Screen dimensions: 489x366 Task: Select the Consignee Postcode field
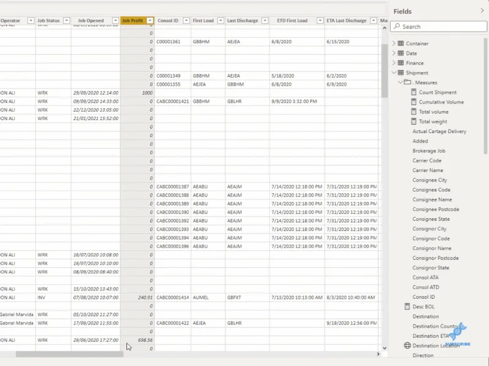click(x=436, y=209)
